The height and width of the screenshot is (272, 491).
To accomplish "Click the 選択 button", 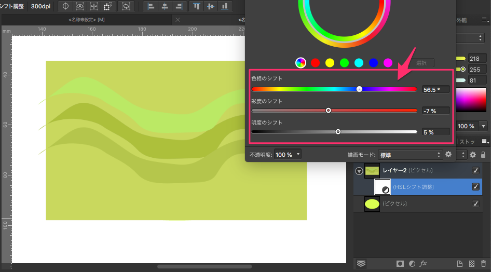I will click(424, 63).
